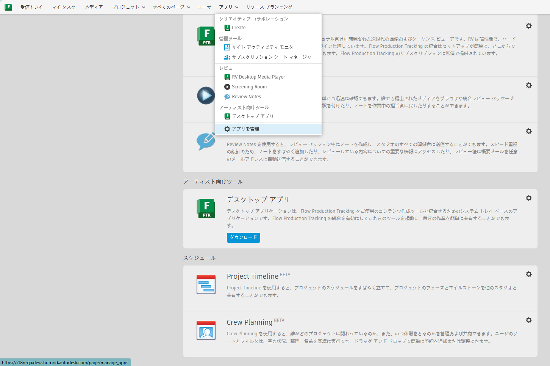This screenshot has height=366, width=550.
Task: Click the Project Timeline heading
Action: (253, 276)
